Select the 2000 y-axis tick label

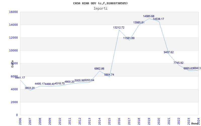(14, 102)
